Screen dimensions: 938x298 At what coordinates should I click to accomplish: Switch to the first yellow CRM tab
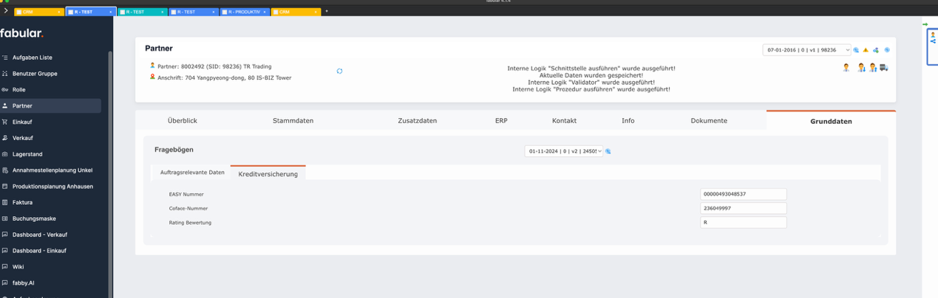click(x=38, y=12)
